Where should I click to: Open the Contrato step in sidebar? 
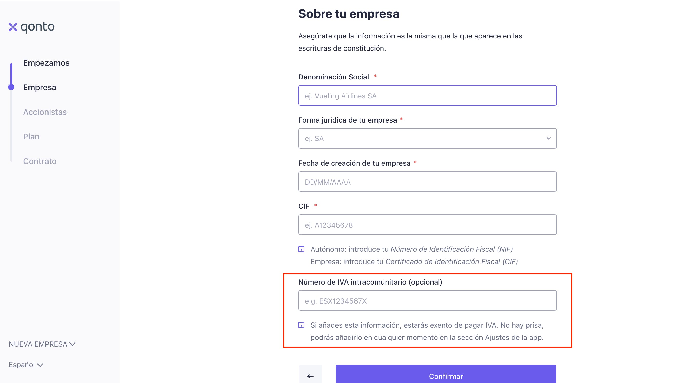pos(40,161)
